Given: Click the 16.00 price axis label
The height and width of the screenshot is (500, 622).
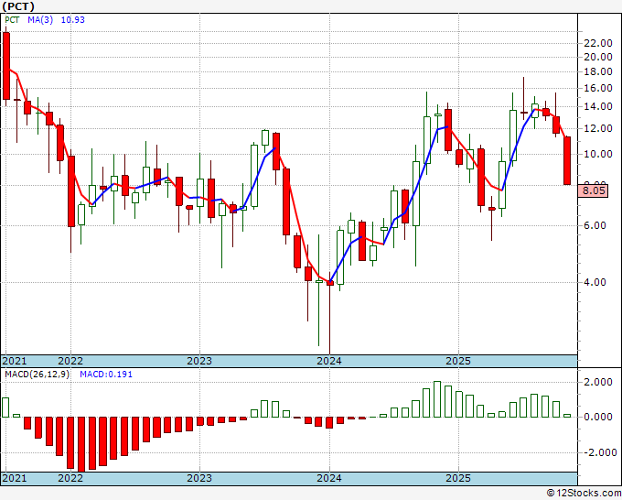Looking at the screenshot, I should [x=598, y=88].
